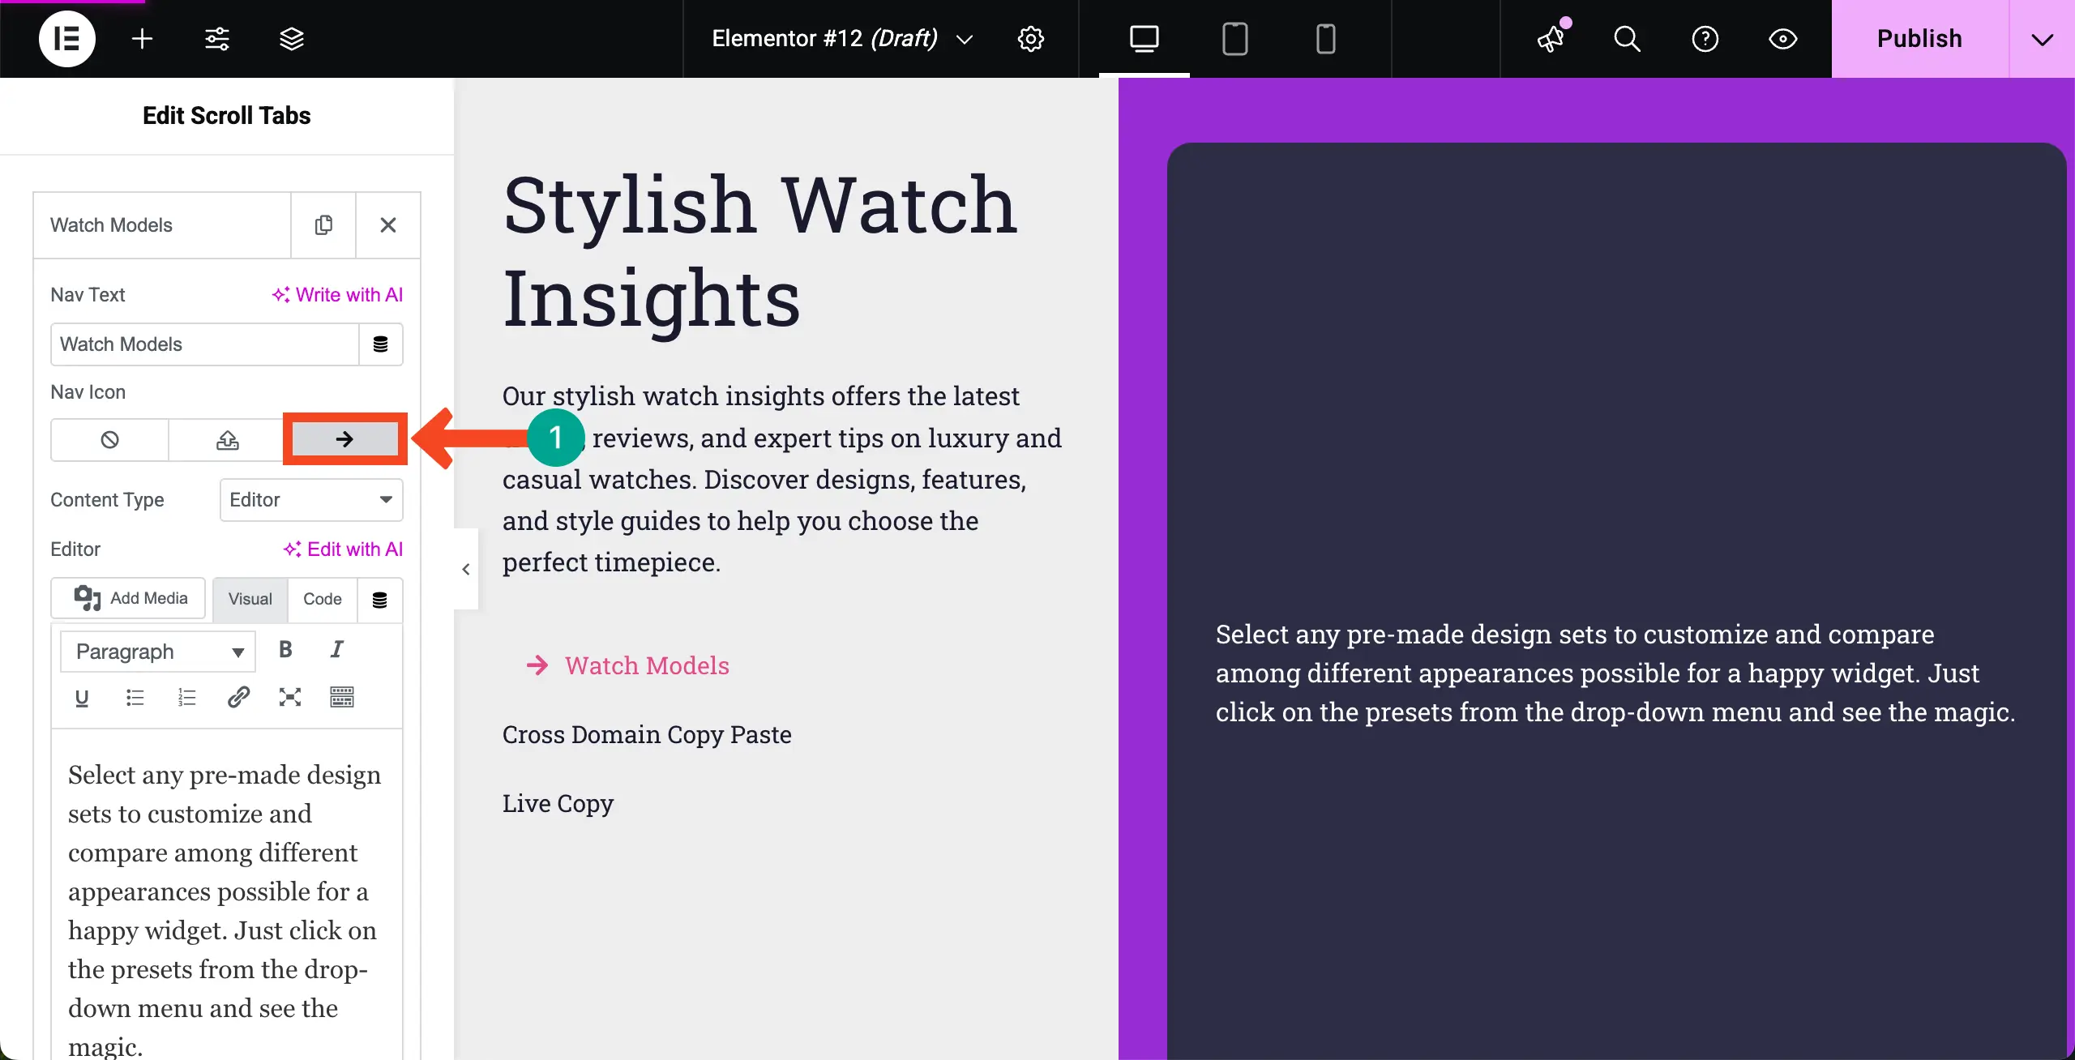Screen dimensions: 2075x1060
Task: Open the Help question mark icon
Action: [x=1705, y=38]
